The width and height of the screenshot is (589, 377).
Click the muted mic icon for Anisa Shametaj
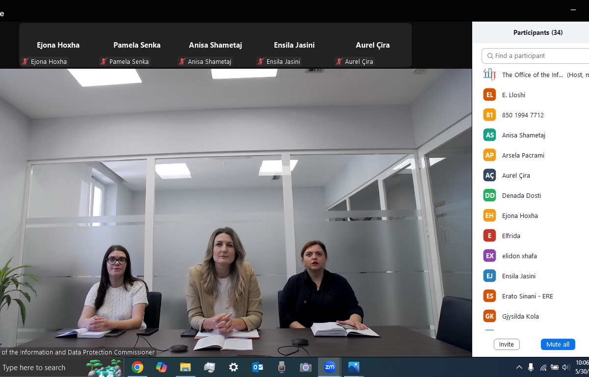pyautogui.click(x=182, y=62)
